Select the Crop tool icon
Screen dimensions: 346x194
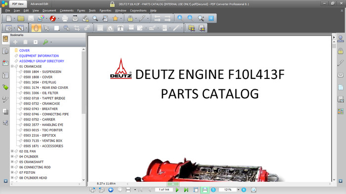77,28
